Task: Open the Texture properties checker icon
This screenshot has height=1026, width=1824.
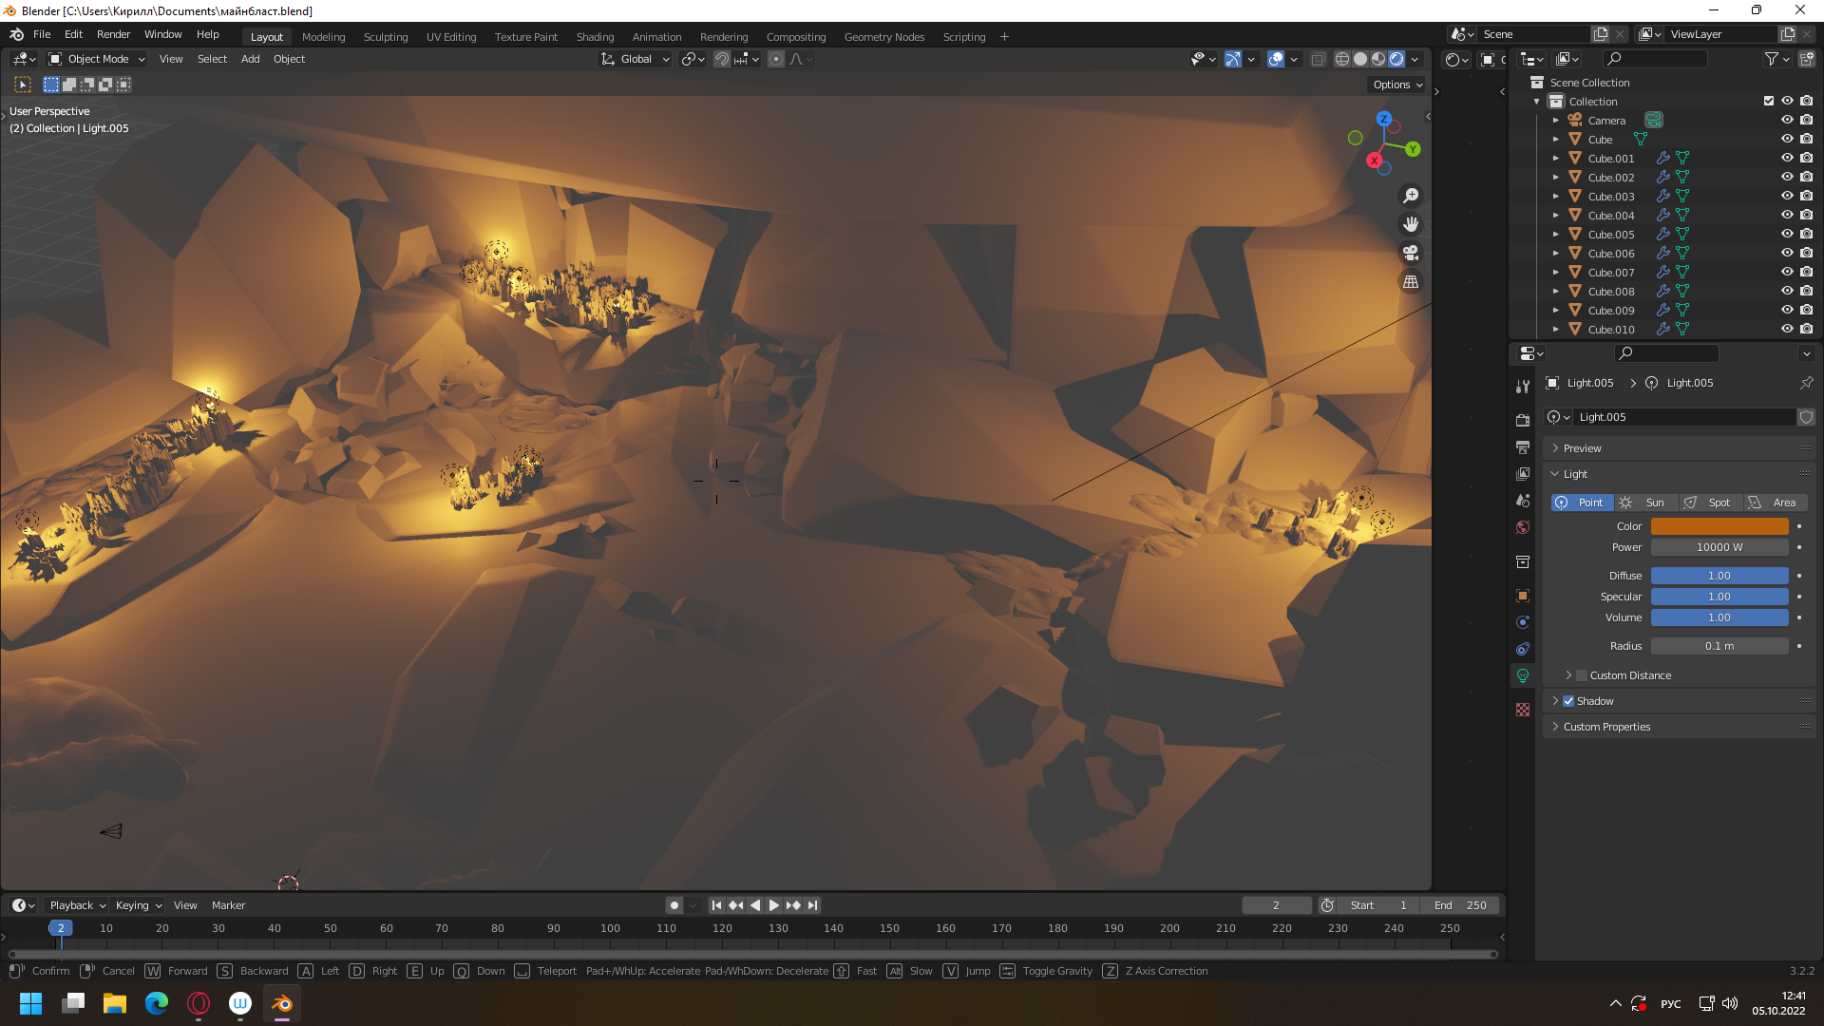Action: (1523, 710)
